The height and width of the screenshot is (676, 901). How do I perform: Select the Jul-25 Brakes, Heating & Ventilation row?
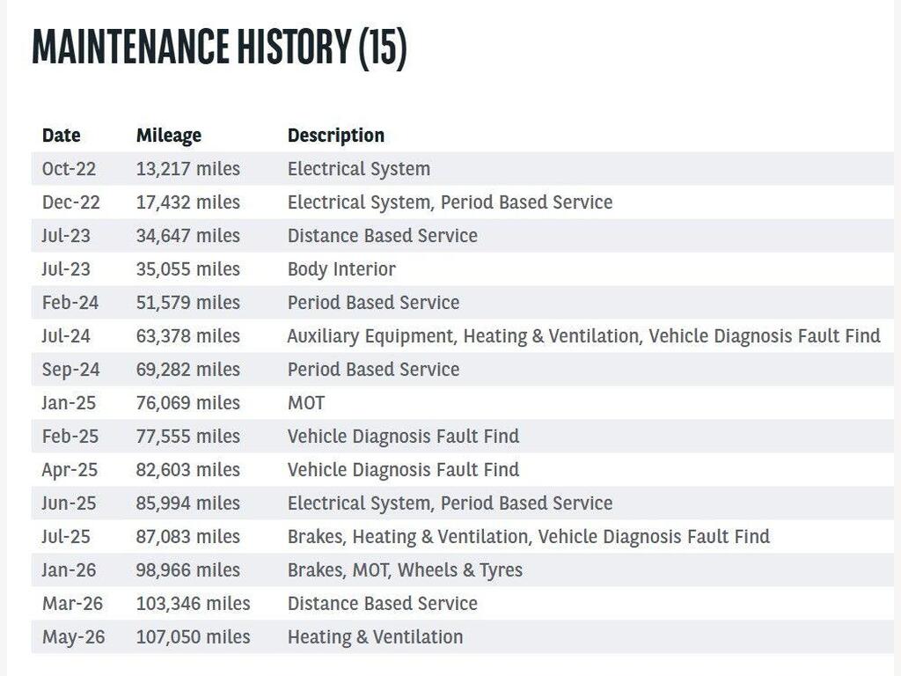click(463, 537)
